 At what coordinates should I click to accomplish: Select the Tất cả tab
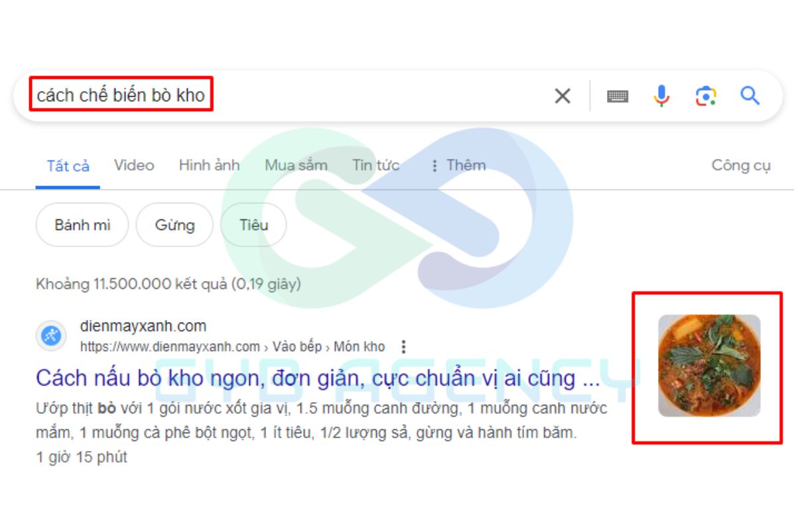coord(68,166)
